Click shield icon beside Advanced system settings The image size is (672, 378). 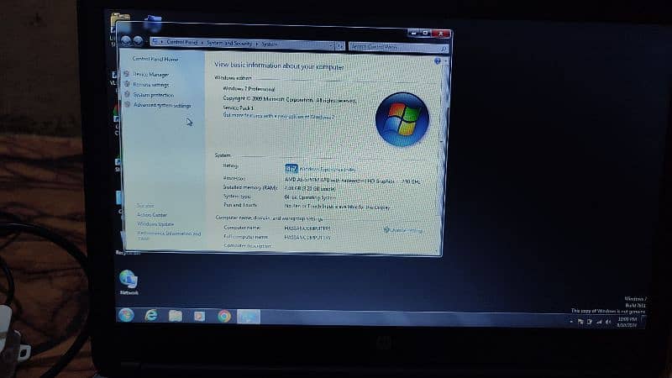click(x=127, y=104)
